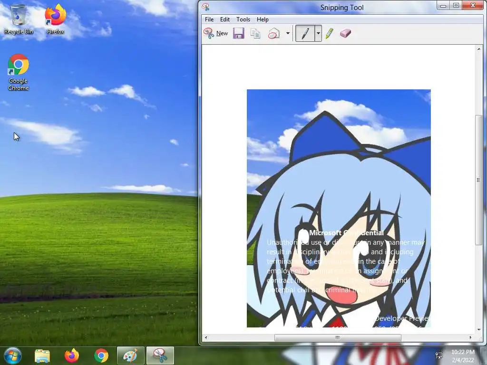This screenshot has height=365, width=487.
Task: Click the Snipping Tool title bar icon
Action: pos(205,7)
